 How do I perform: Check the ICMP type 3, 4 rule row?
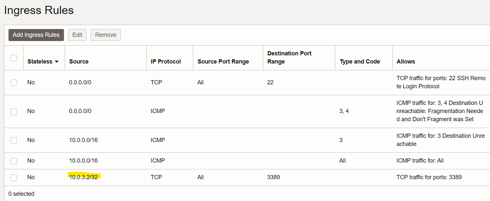point(13,111)
